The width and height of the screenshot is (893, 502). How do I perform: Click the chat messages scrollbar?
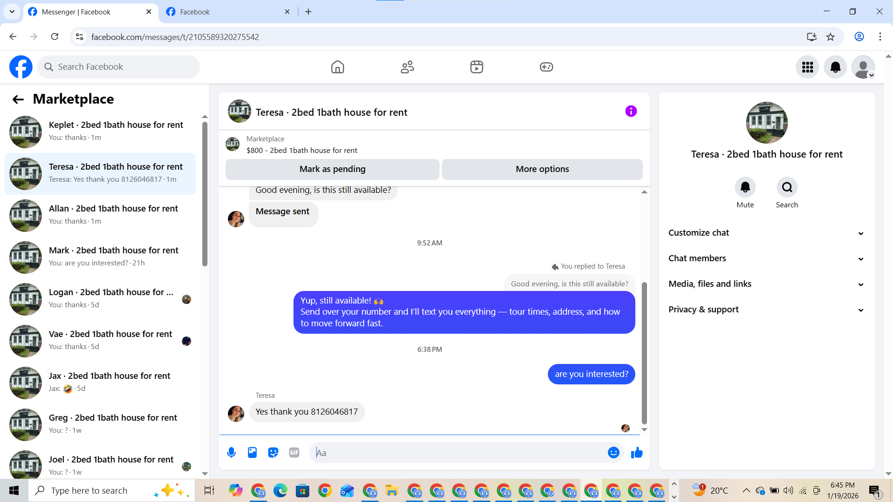tap(644, 353)
